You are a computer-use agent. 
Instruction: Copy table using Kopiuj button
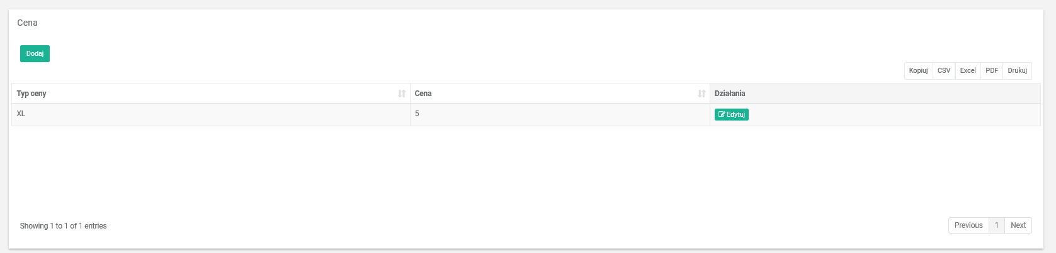[x=918, y=71]
